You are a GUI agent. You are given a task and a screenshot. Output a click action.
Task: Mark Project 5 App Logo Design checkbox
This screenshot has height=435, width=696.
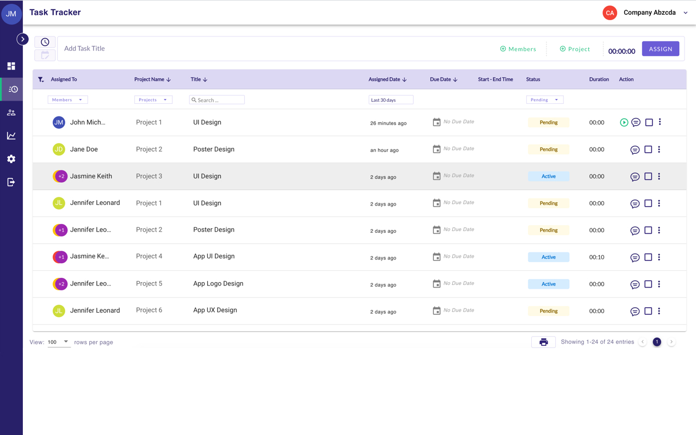[x=648, y=284]
